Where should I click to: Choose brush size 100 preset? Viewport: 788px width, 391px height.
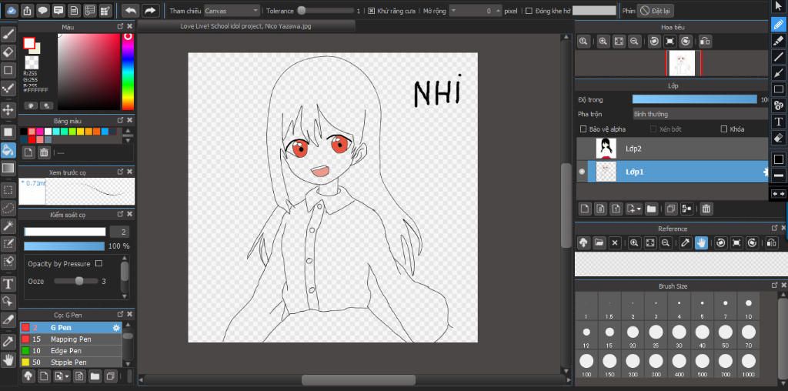[586, 366]
